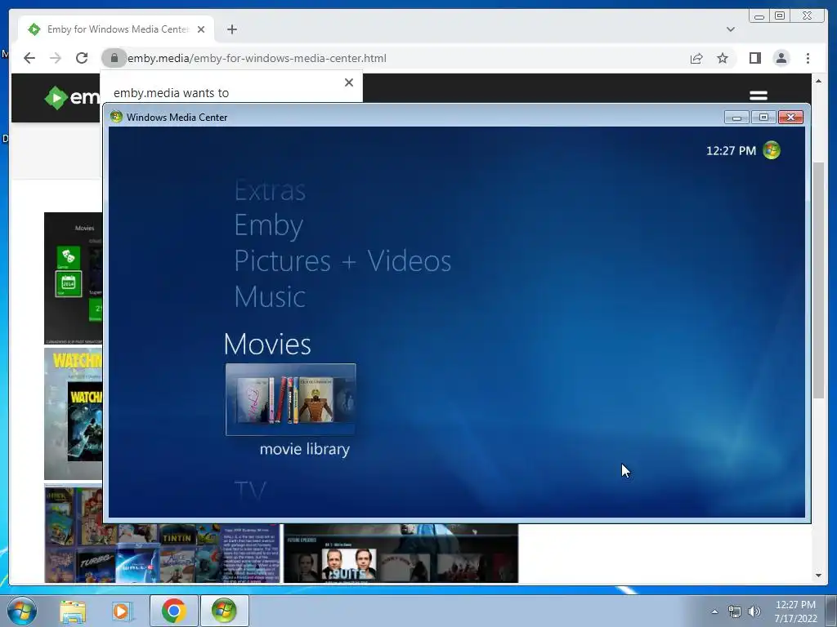Dismiss the emby.media permission prompt
This screenshot has width=837, height=627.
tap(349, 82)
